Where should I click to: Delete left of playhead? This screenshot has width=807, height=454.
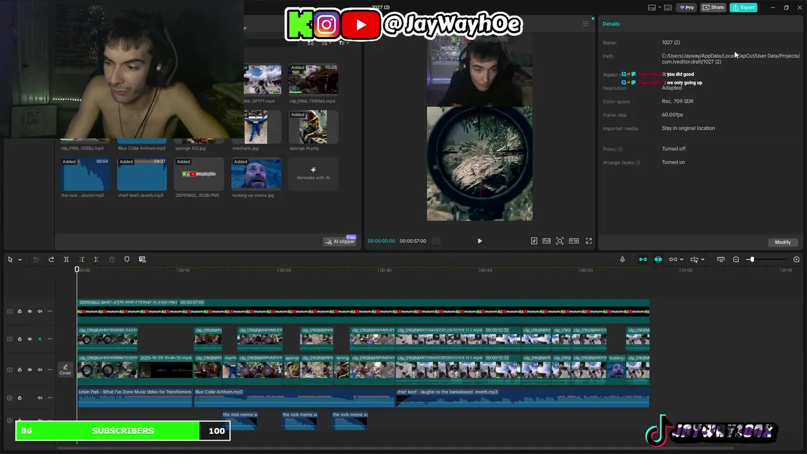point(81,259)
